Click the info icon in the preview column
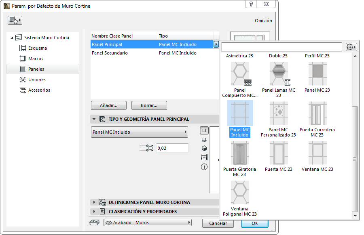This screenshot has height=235, width=364. pos(204,166)
